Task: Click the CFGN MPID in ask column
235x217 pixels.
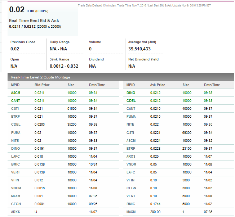Action: tap(131, 188)
